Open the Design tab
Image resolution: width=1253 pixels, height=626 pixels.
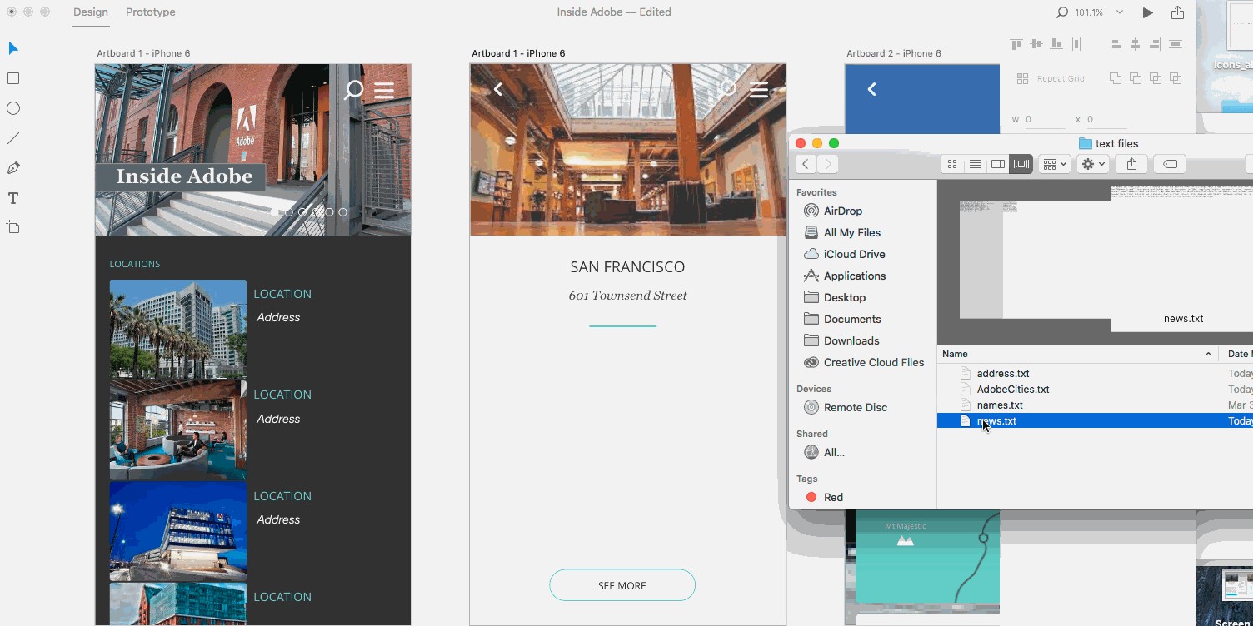pyautogui.click(x=91, y=12)
